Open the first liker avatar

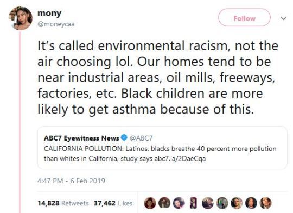[x=150, y=203]
